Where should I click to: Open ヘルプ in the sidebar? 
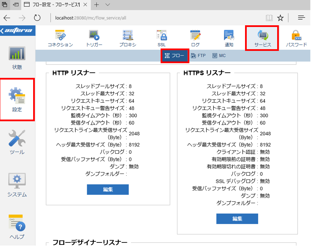[17, 227]
